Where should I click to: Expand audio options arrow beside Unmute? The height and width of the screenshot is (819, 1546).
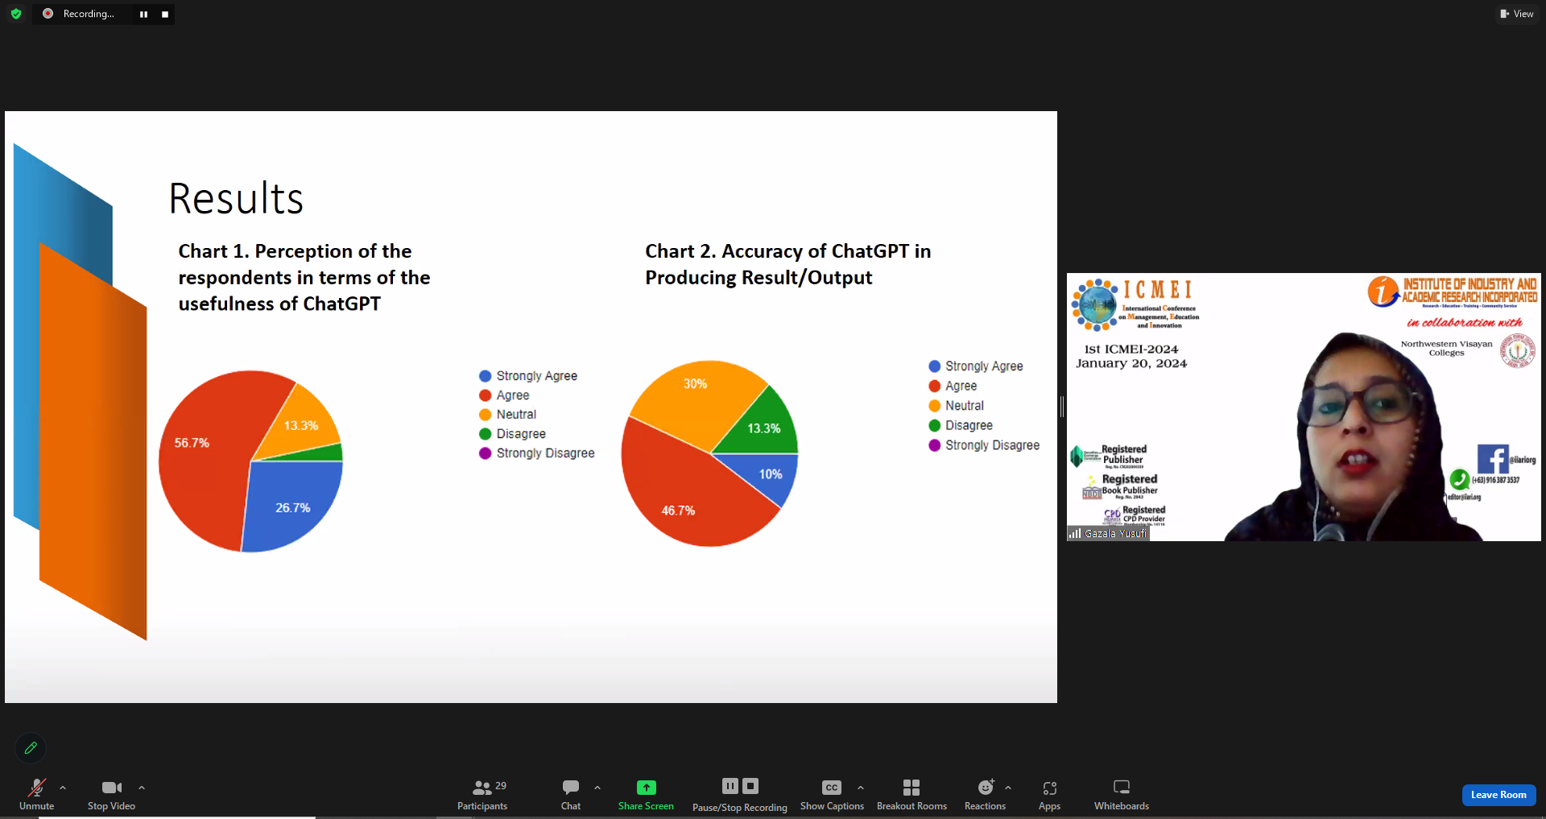63,788
